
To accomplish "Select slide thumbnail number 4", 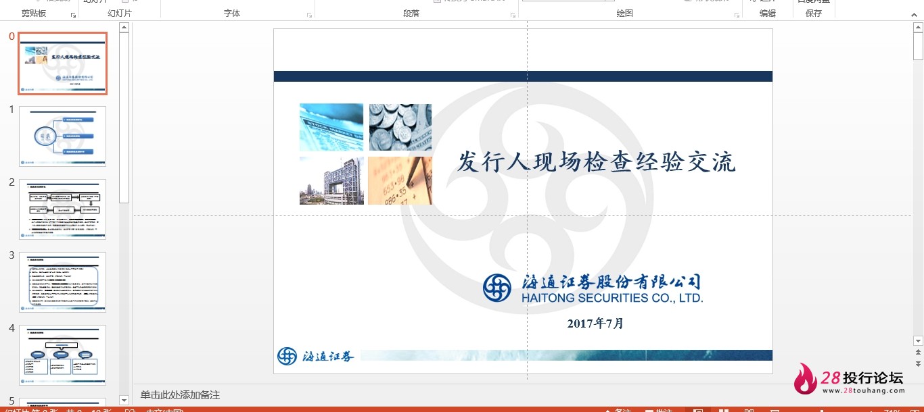I will pyautogui.click(x=62, y=355).
